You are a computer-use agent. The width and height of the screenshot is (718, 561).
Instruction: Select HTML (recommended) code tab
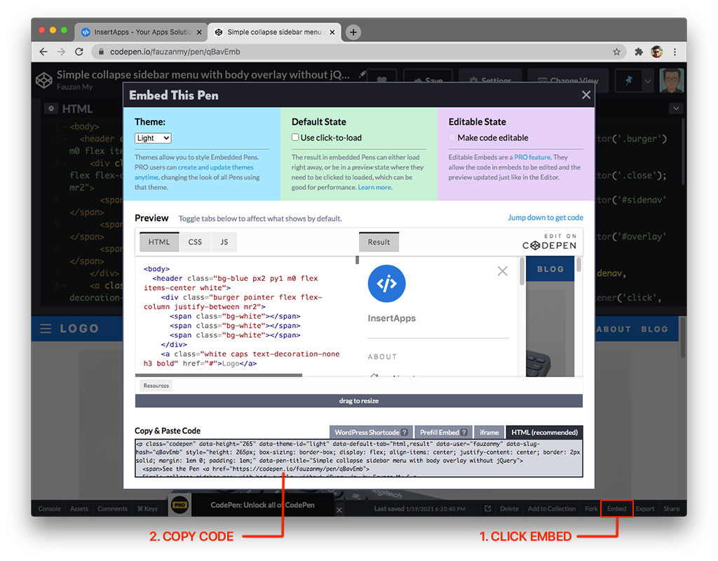click(x=544, y=432)
